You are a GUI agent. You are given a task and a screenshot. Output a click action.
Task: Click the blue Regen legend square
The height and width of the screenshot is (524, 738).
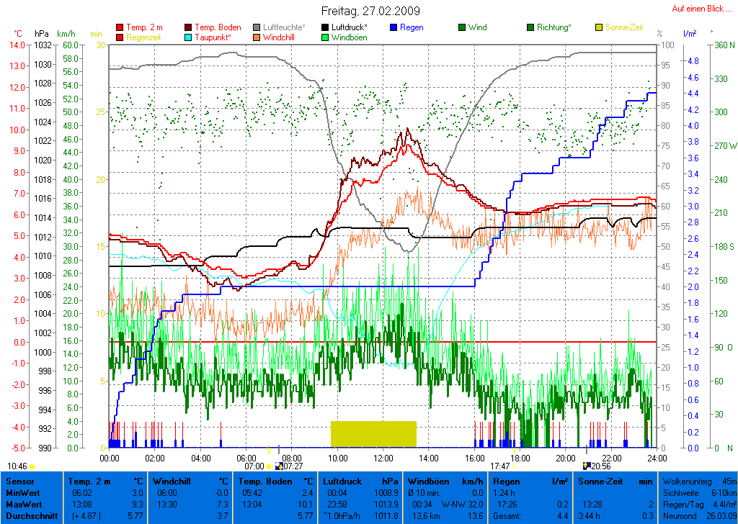[x=394, y=28]
